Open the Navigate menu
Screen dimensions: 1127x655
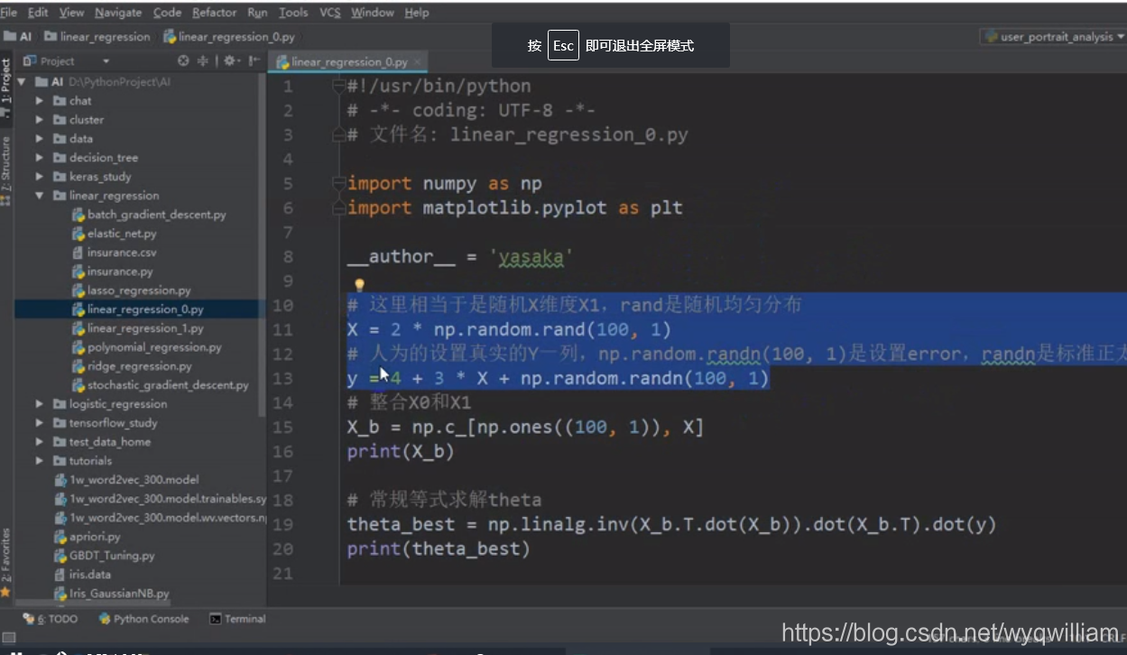coord(118,13)
